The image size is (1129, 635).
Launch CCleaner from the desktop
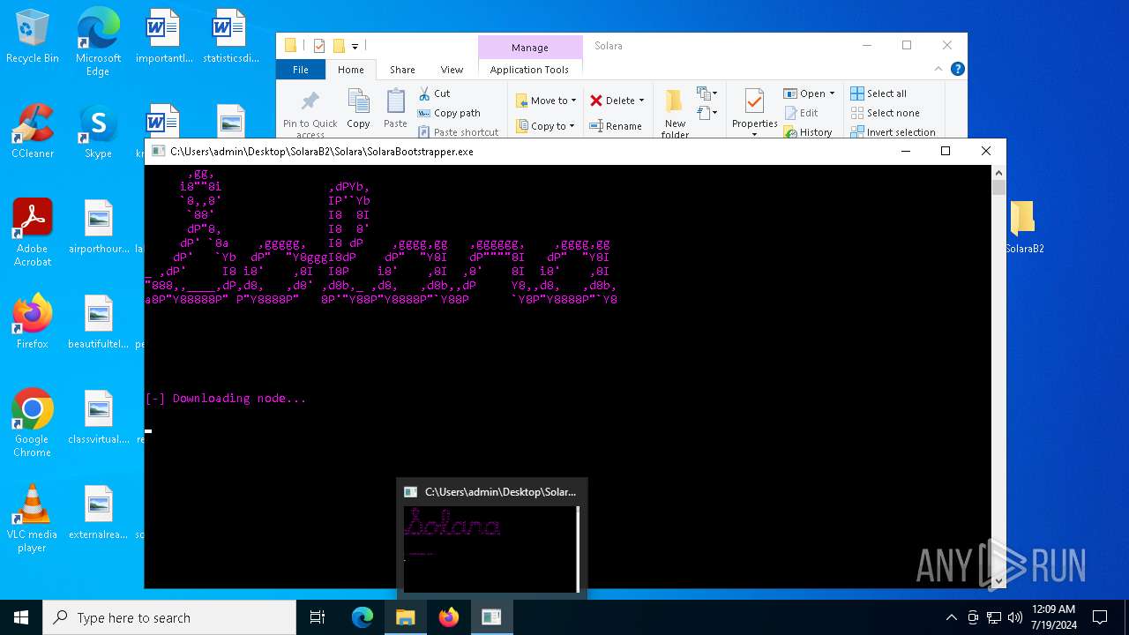point(33,132)
